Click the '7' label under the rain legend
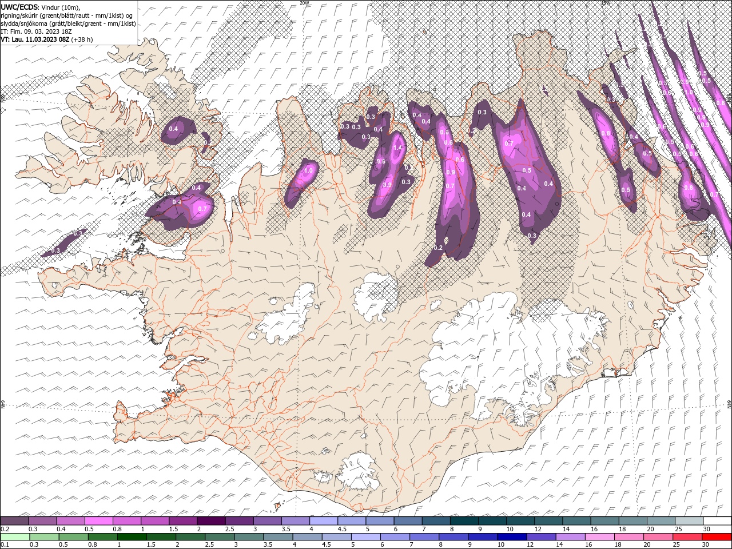 click(412, 545)
